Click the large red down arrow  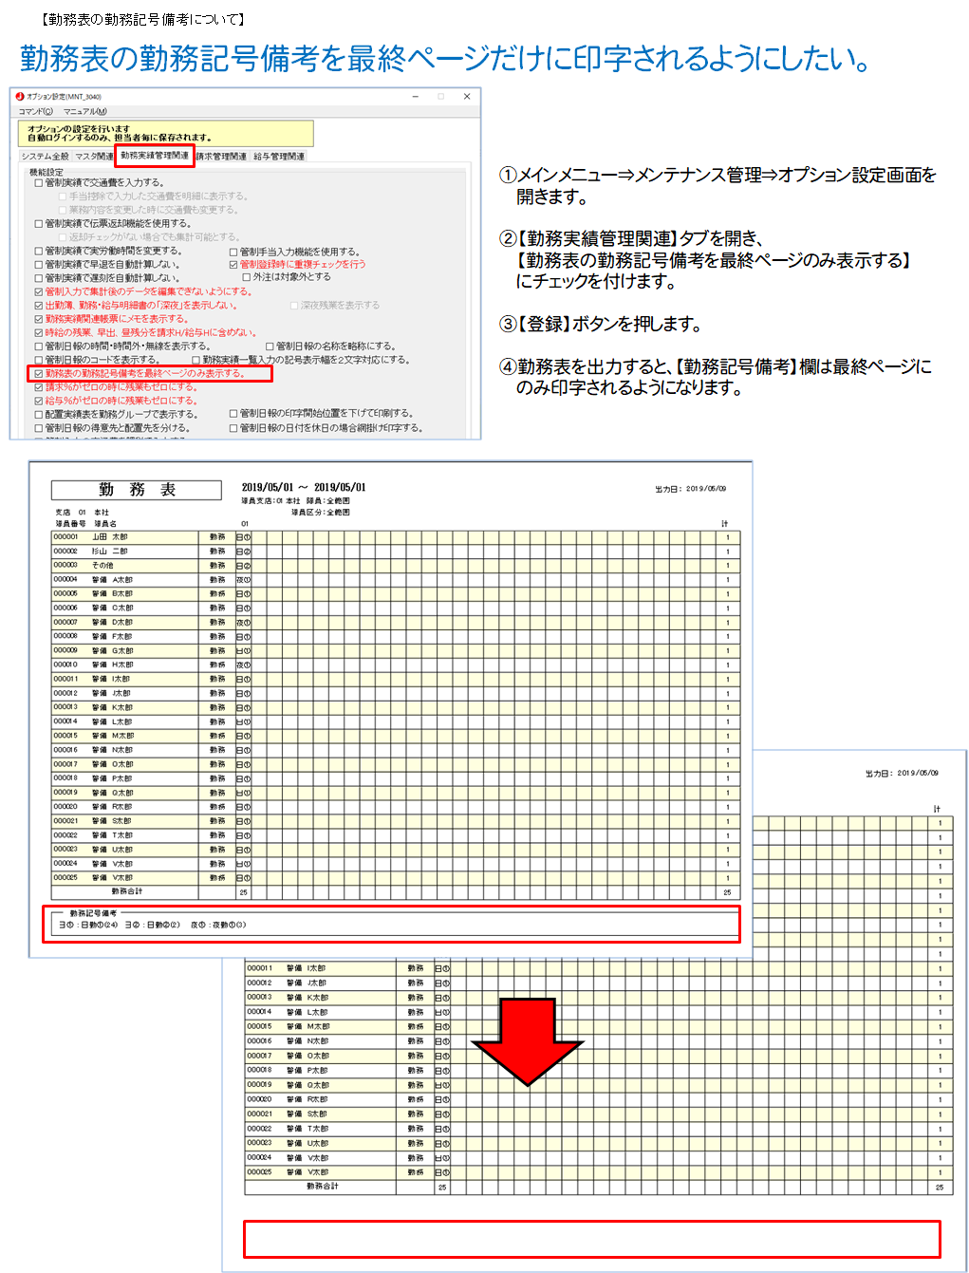click(x=528, y=1040)
